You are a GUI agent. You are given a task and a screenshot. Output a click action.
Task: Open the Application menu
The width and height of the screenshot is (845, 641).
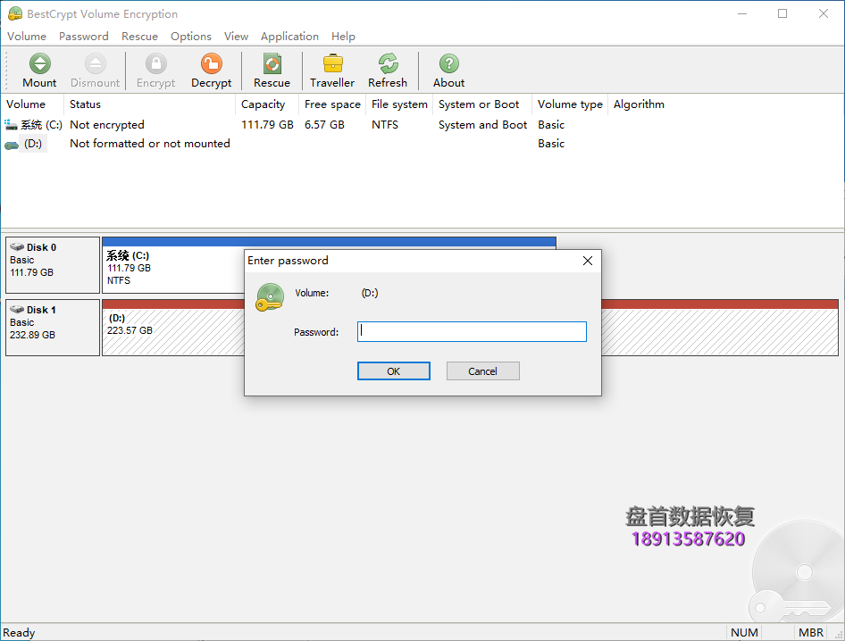289,37
